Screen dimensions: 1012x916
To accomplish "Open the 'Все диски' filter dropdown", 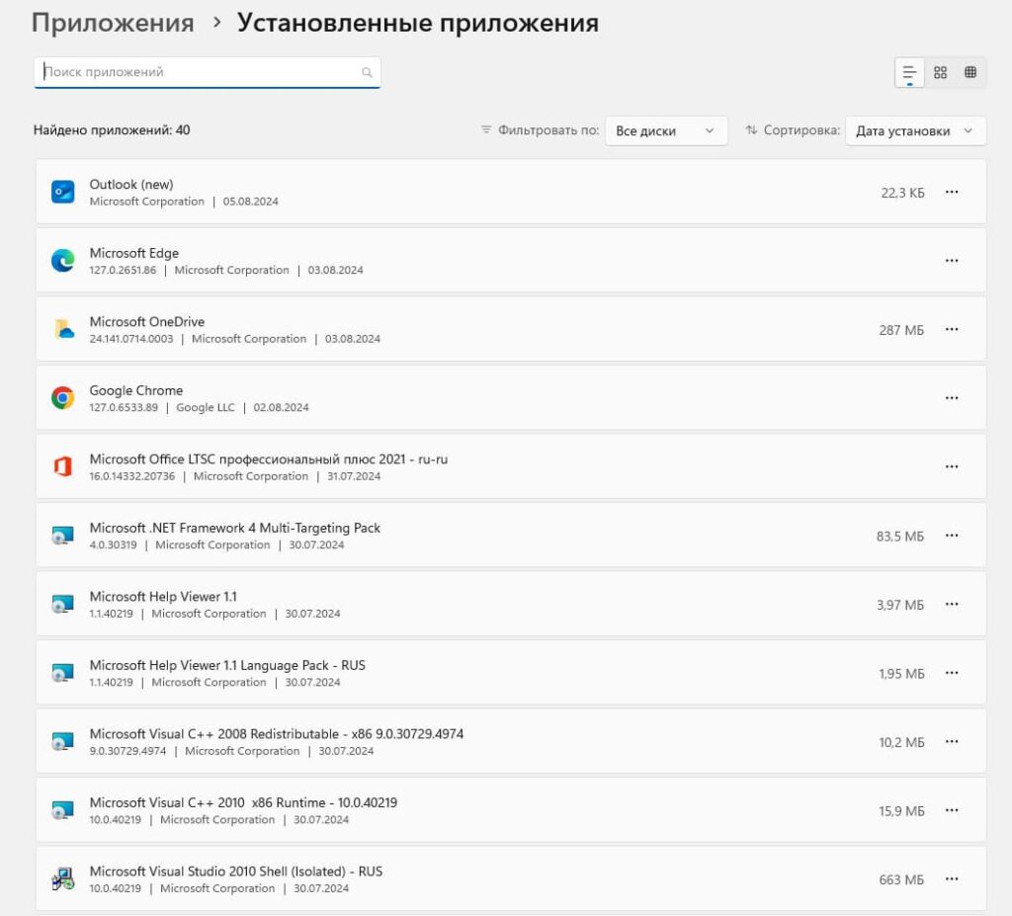I will tap(666, 130).
